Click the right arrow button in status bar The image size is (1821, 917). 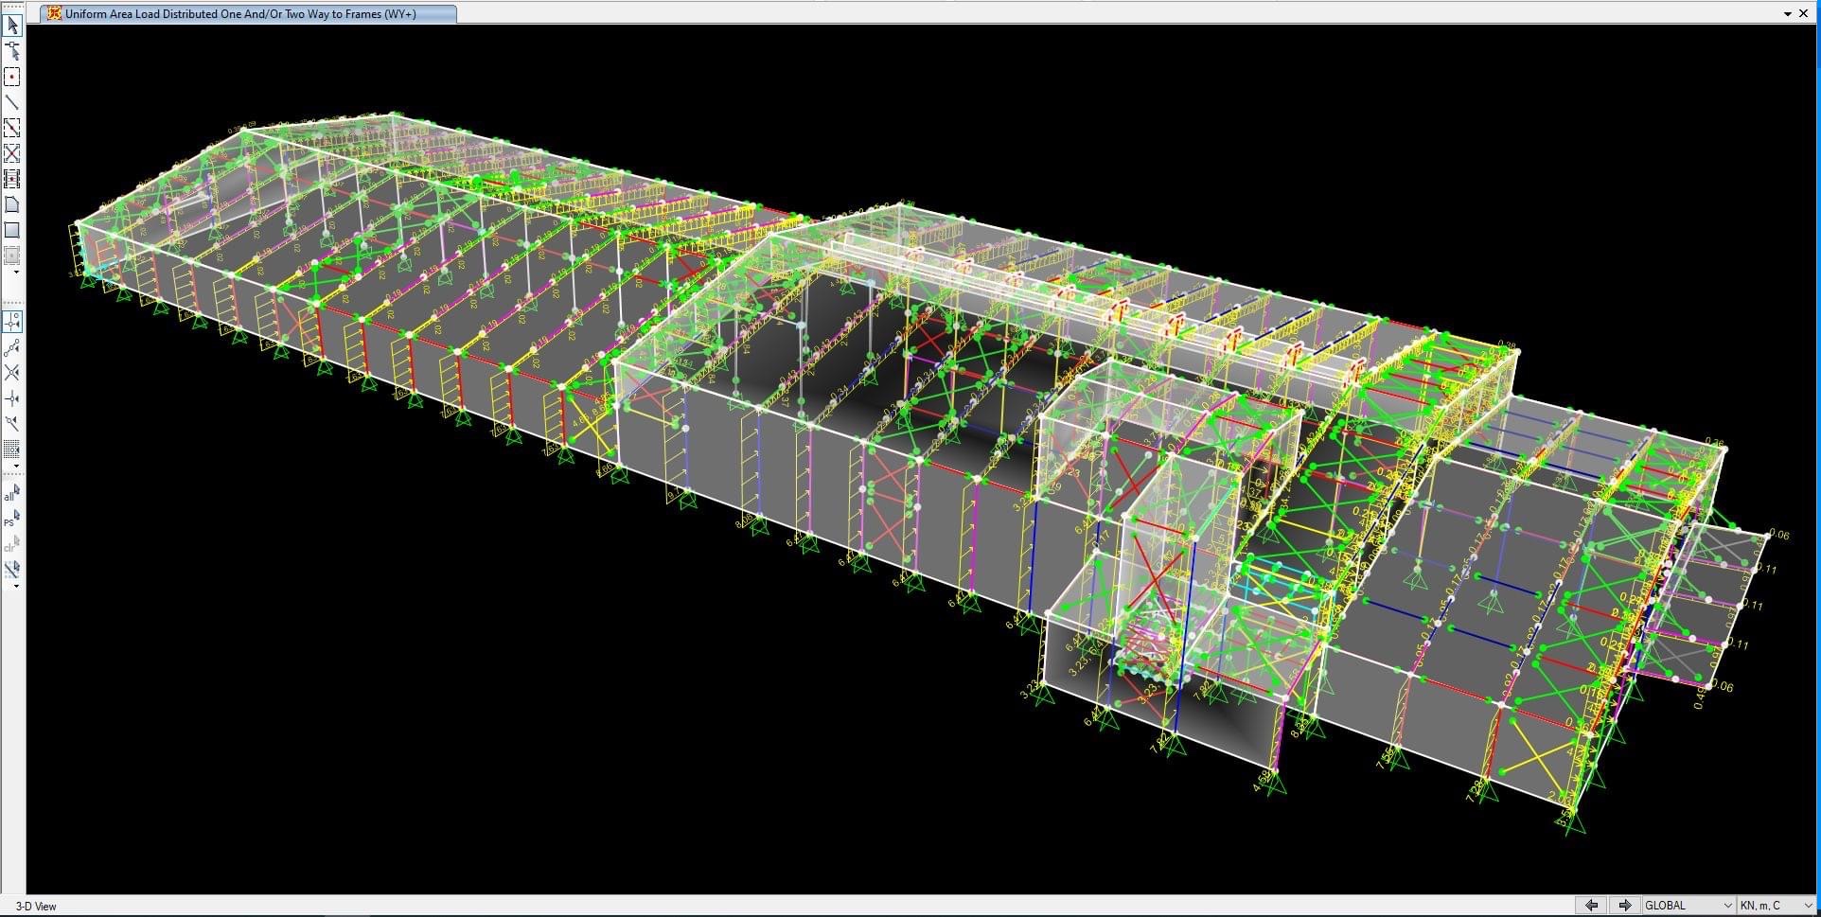pos(1624,906)
